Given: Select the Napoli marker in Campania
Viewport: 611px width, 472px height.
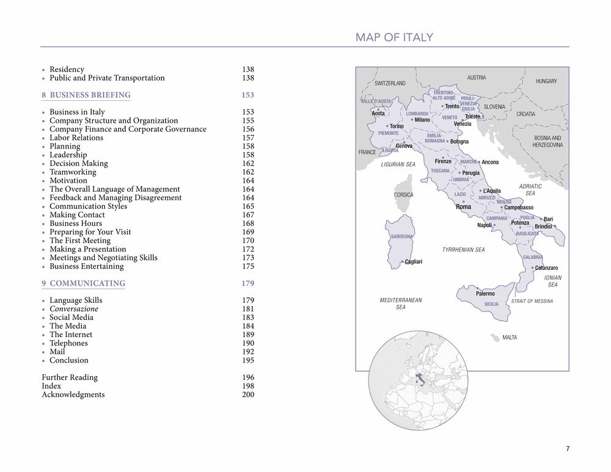Looking at the screenshot, I should pyautogui.click(x=489, y=225).
